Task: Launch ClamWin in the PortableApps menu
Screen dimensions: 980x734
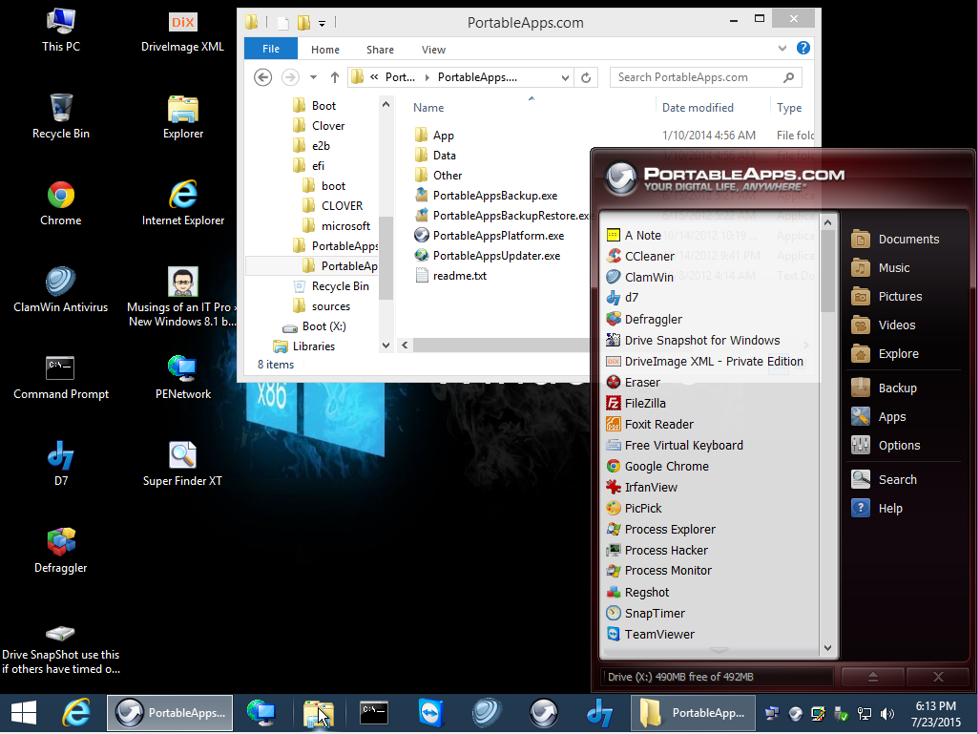Action: coord(640,277)
